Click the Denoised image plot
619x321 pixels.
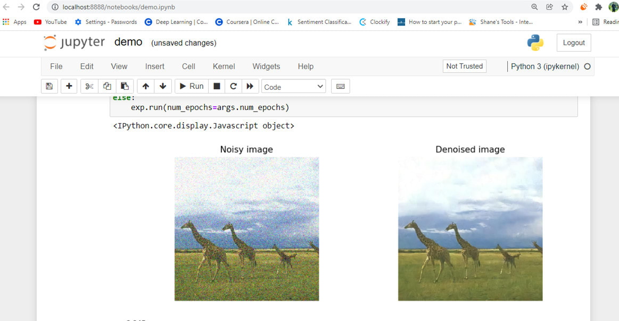point(470,229)
